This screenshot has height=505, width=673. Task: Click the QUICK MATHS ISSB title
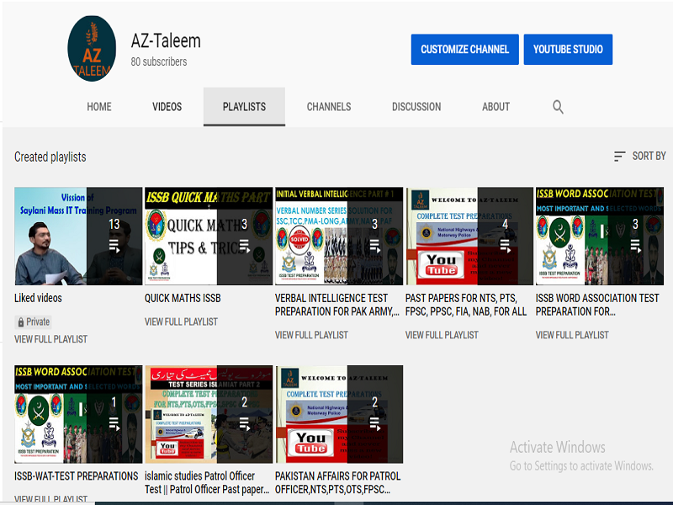[183, 298]
